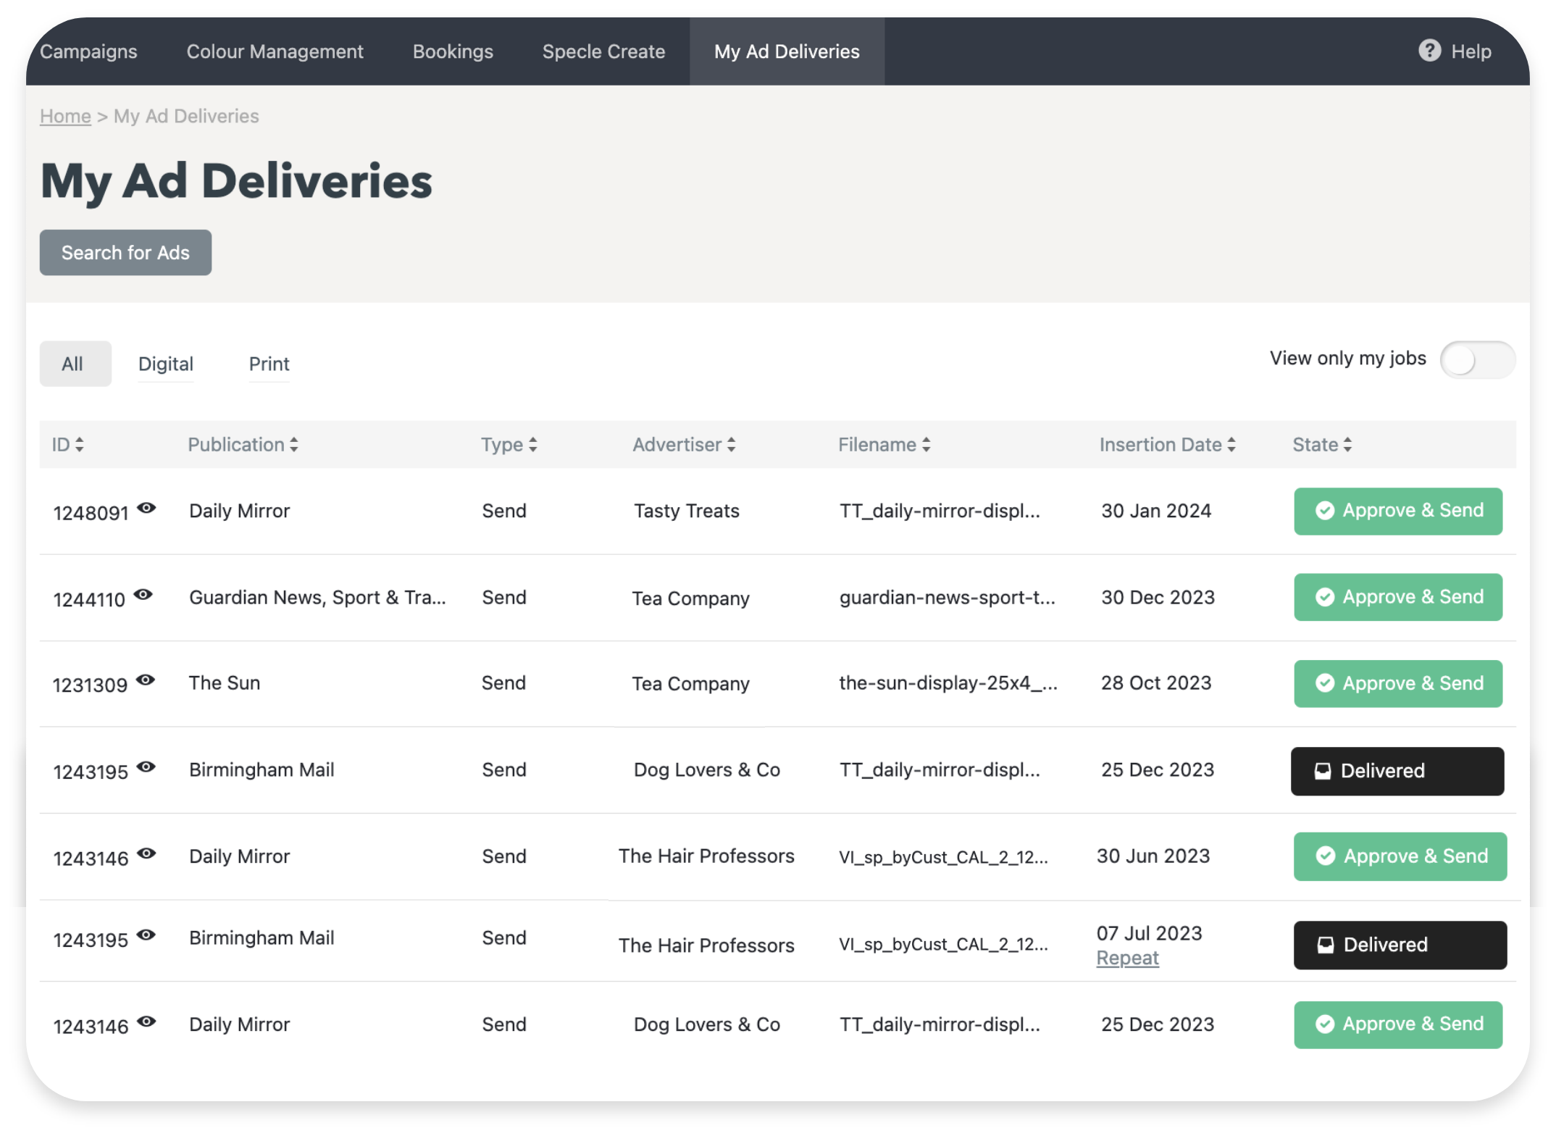Viewport: 1556px width, 1136px height.
Task: Click eye icon on the 07 Jul 2023 row
Action: point(146,935)
